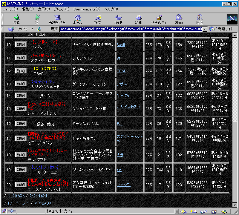Image resolution: width=239 pixels, height=215 pixels.
Task: Open Security (セキュリティ) toolbar icon
Action: point(159,19)
